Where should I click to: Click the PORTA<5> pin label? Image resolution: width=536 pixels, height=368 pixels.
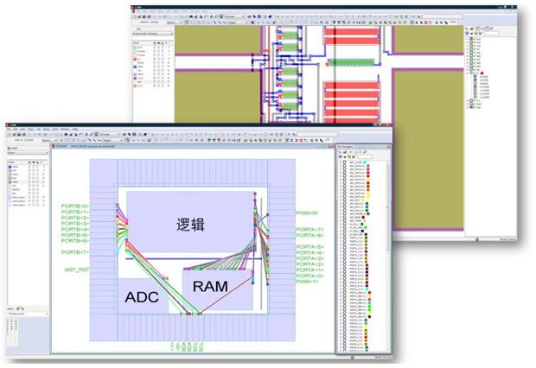pos(309,247)
